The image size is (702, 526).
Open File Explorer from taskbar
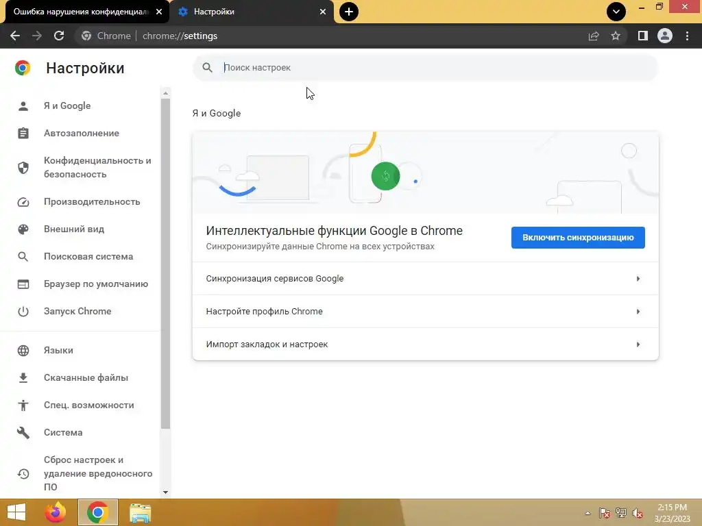point(140,512)
